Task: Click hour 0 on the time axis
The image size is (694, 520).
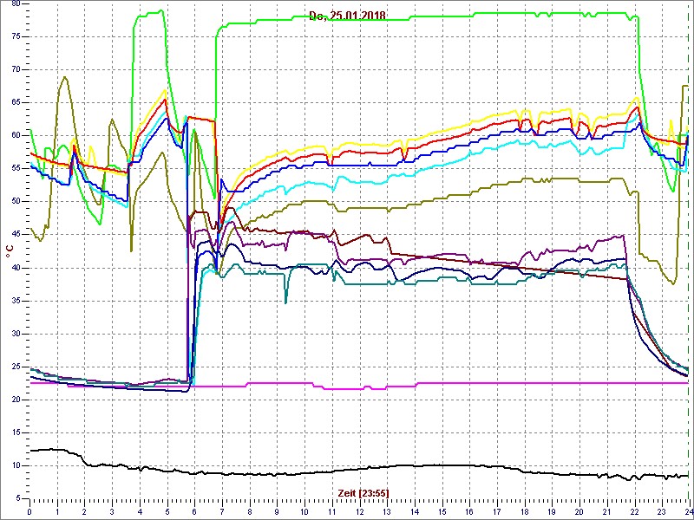Action: (x=29, y=511)
